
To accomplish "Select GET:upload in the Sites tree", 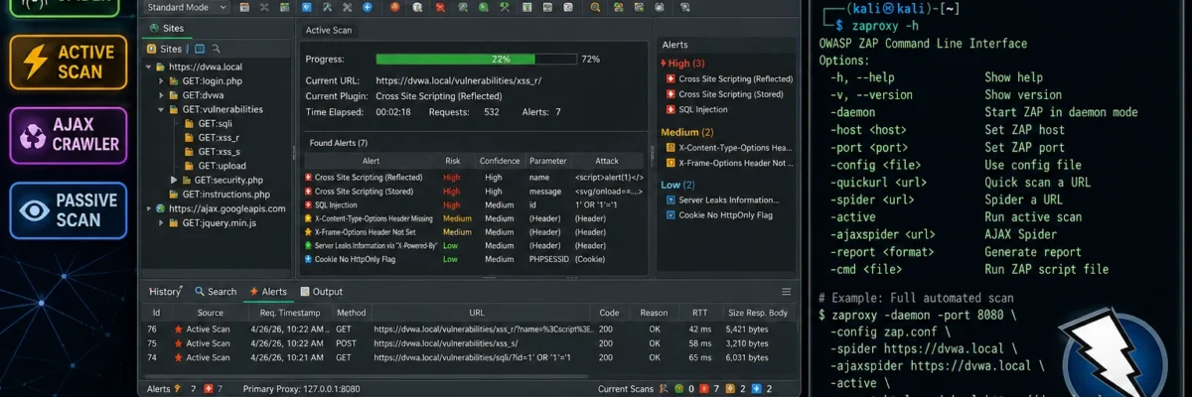I will click(215, 166).
